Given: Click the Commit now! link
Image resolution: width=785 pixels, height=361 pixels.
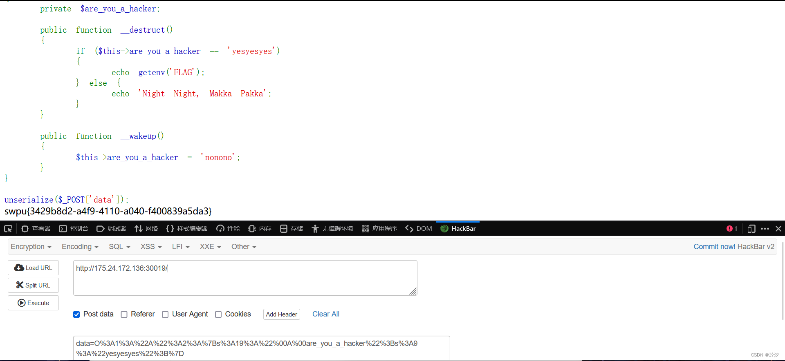Looking at the screenshot, I should pos(714,247).
